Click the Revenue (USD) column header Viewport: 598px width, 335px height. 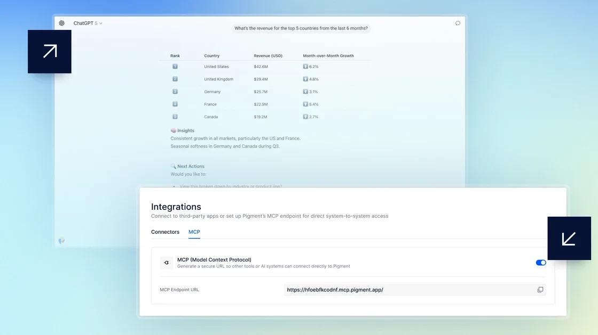[x=268, y=56]
